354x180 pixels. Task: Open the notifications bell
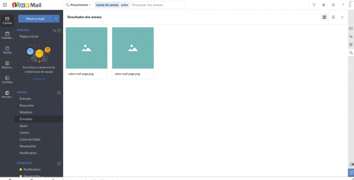coord(323,5)
